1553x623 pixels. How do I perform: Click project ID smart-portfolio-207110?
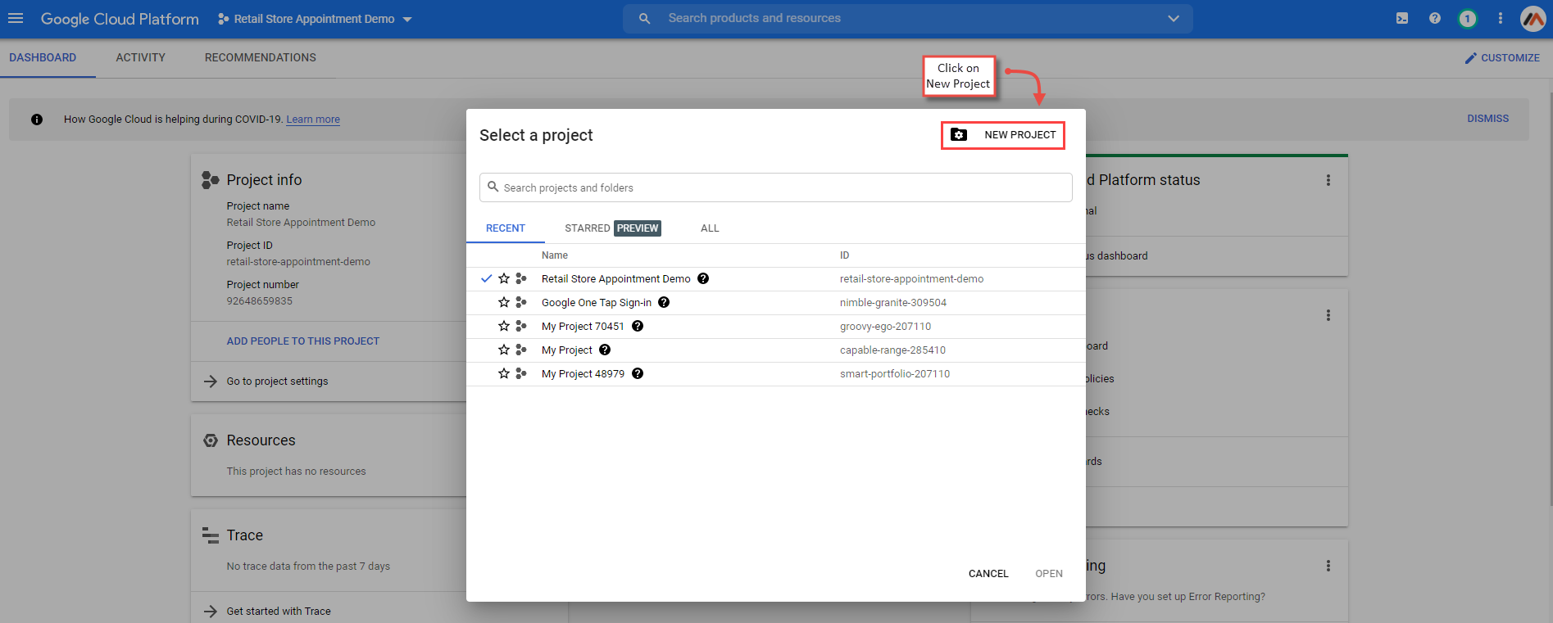895,374
